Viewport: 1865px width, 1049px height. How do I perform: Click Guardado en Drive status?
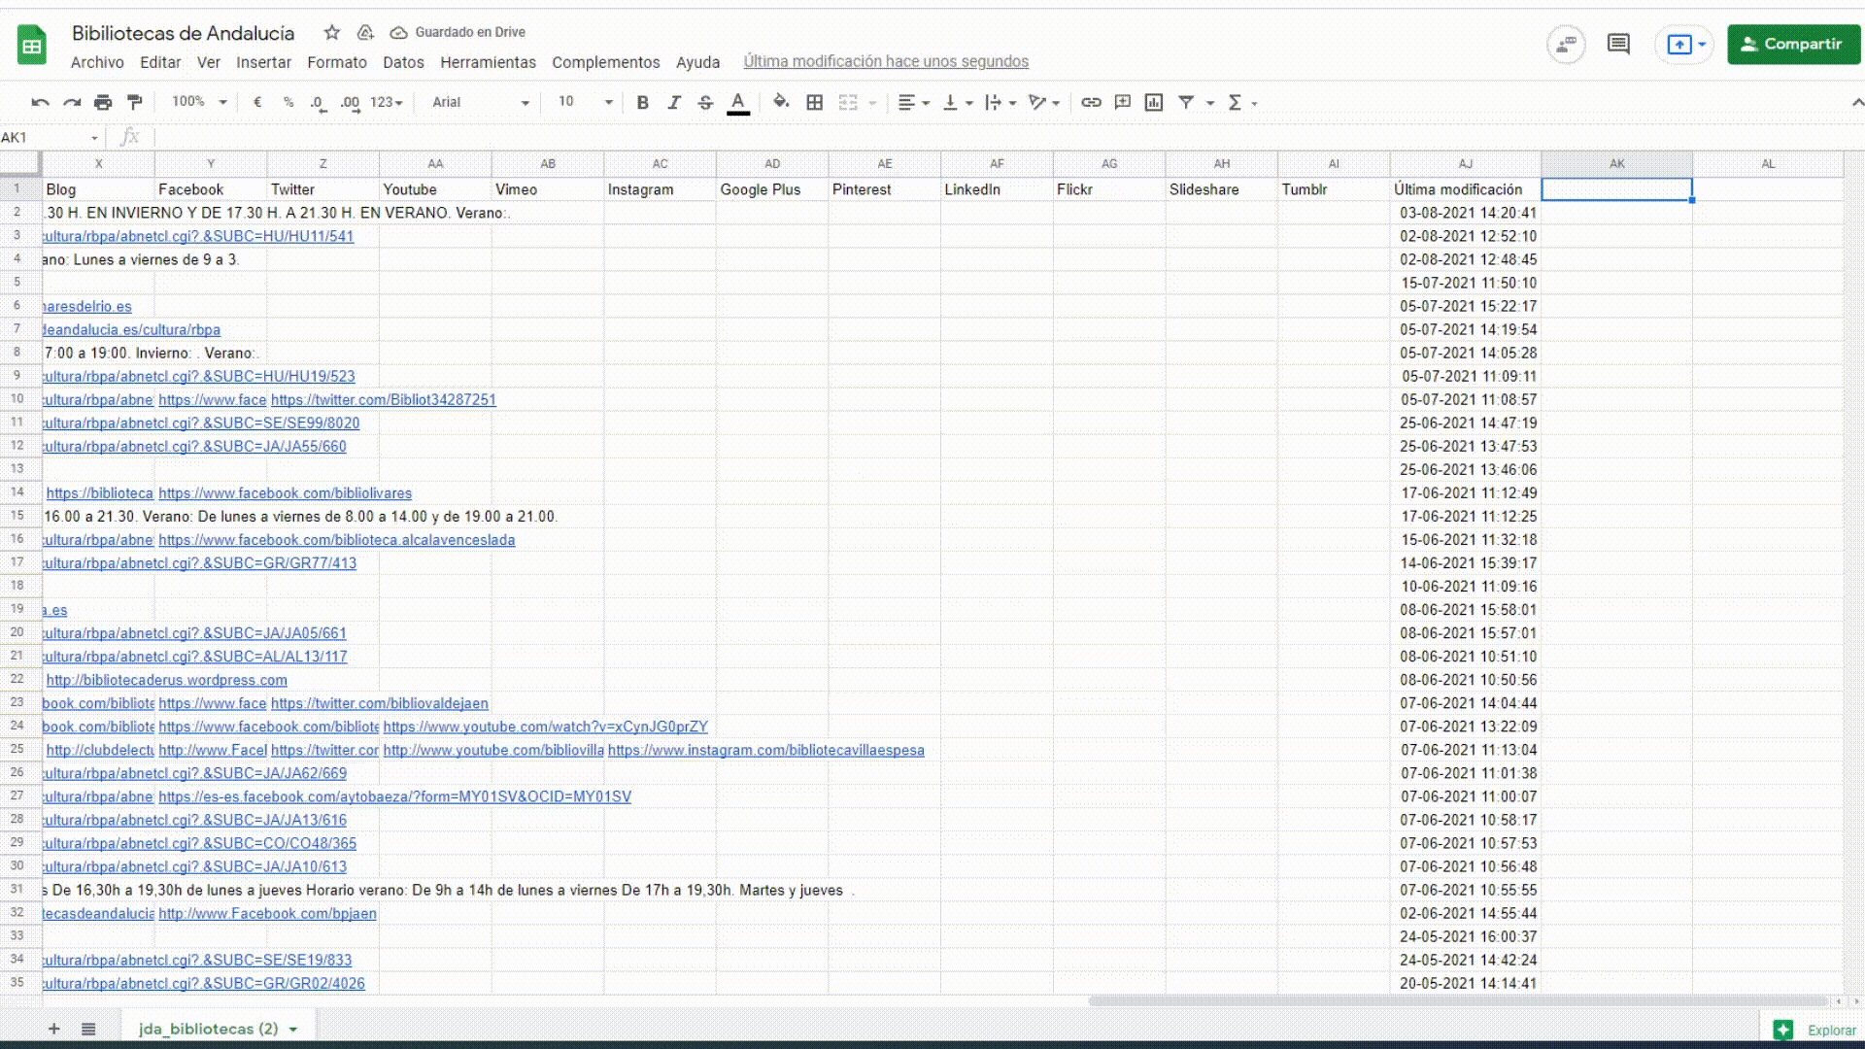coord(458,32)
